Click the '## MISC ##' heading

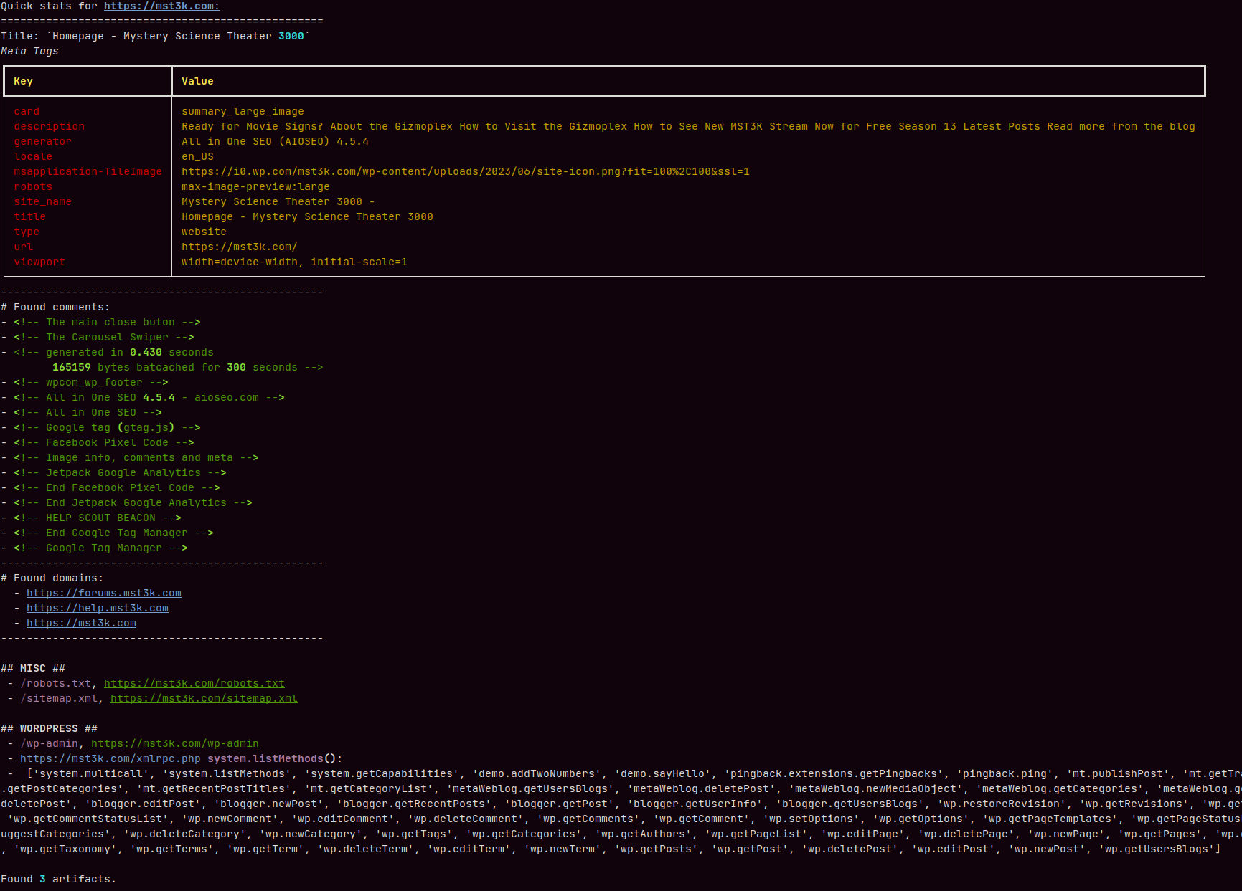click(33, 668)
